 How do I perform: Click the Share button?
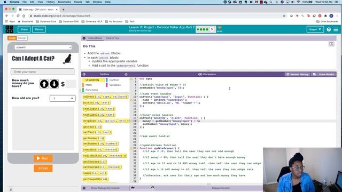click(24, 29)
